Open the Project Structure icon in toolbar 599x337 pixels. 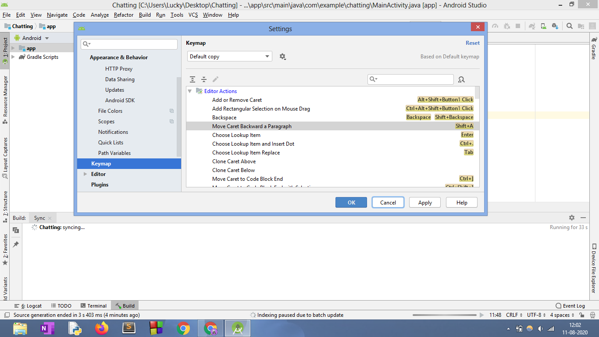tap(581, 26)
